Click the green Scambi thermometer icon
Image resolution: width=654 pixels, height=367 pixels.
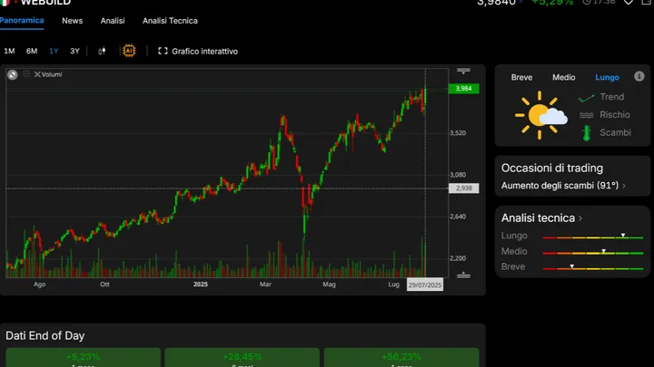[587, 132]
